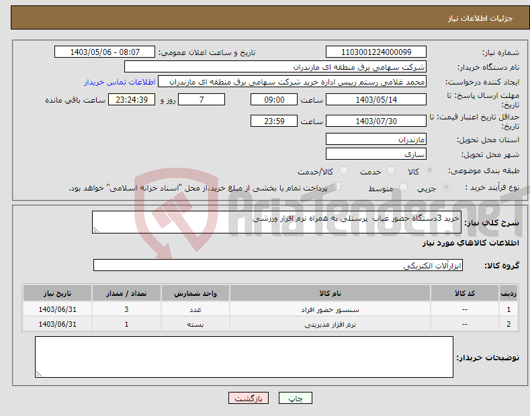530x416 pixels.
Task: Select the کالا/خدمت radio button
Action: [343, 170]
